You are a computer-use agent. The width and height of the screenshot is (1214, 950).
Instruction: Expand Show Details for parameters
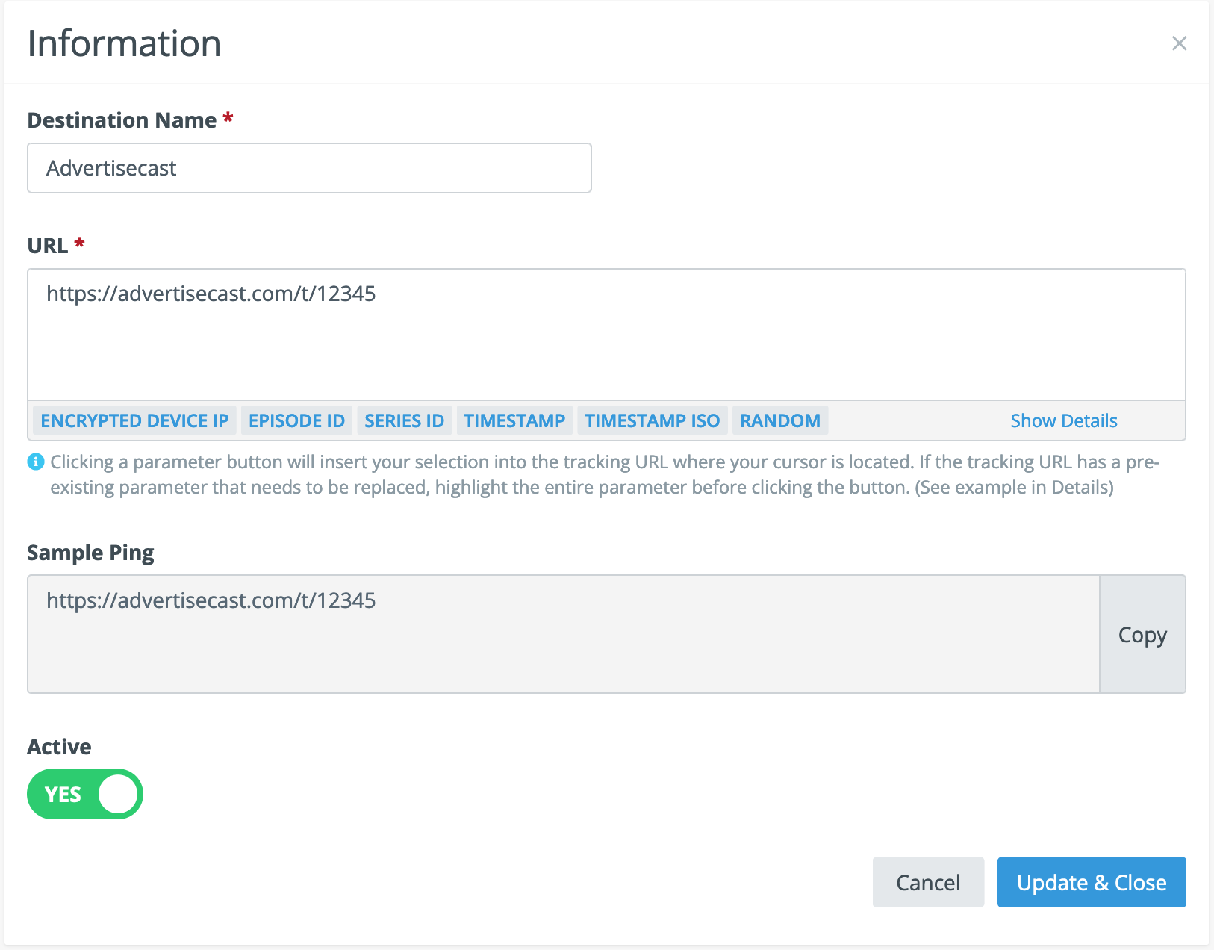tap(1063, 420)
